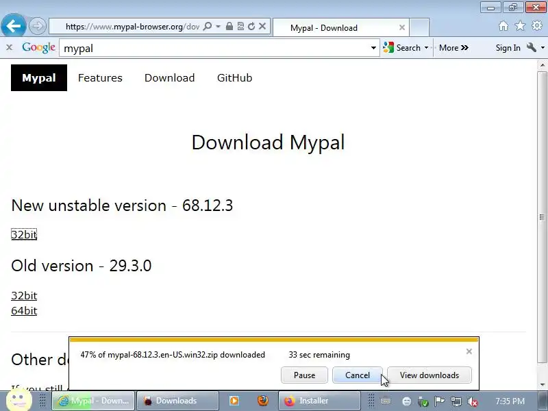The height and width of the screenshot is (411, 548).
Task: Minimize the browser window
Action: pyautogui.click(x=490, y=8)
